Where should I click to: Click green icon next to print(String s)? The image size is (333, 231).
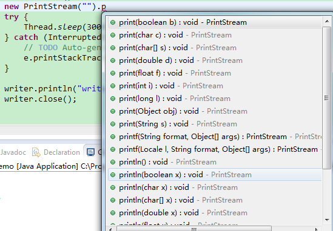pyautogui.click(x=113, y=124)
